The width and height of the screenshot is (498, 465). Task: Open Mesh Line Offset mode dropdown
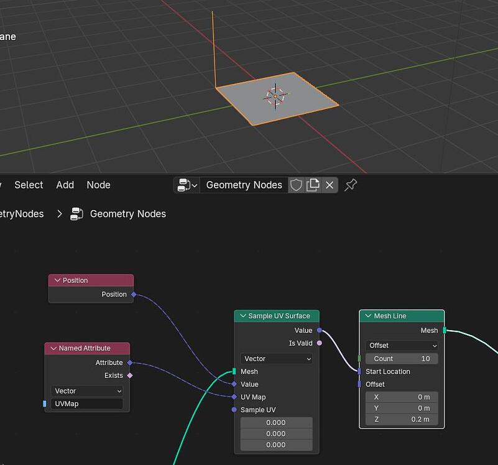402,346
